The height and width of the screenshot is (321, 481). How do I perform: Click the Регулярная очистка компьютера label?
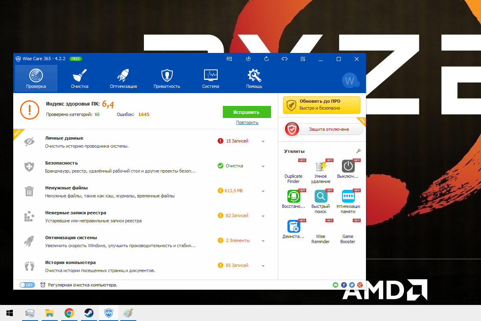[x=83, y=285]
